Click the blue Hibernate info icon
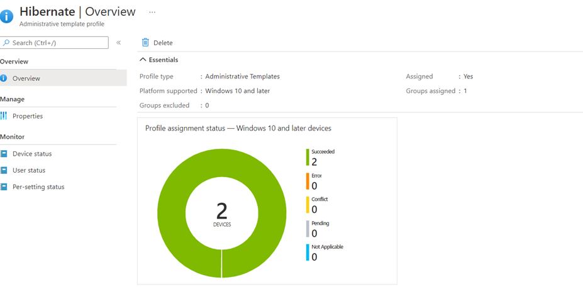Screen dimensions: 583x302 7,16
